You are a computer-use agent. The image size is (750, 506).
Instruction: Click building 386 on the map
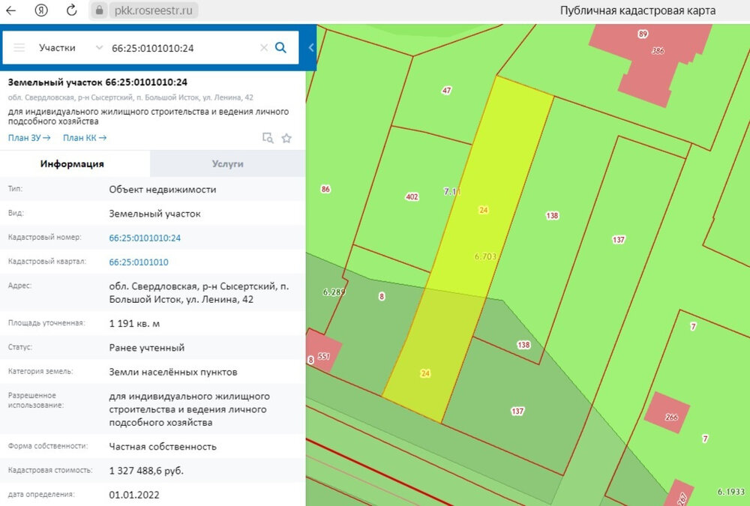tap(658, 51)
